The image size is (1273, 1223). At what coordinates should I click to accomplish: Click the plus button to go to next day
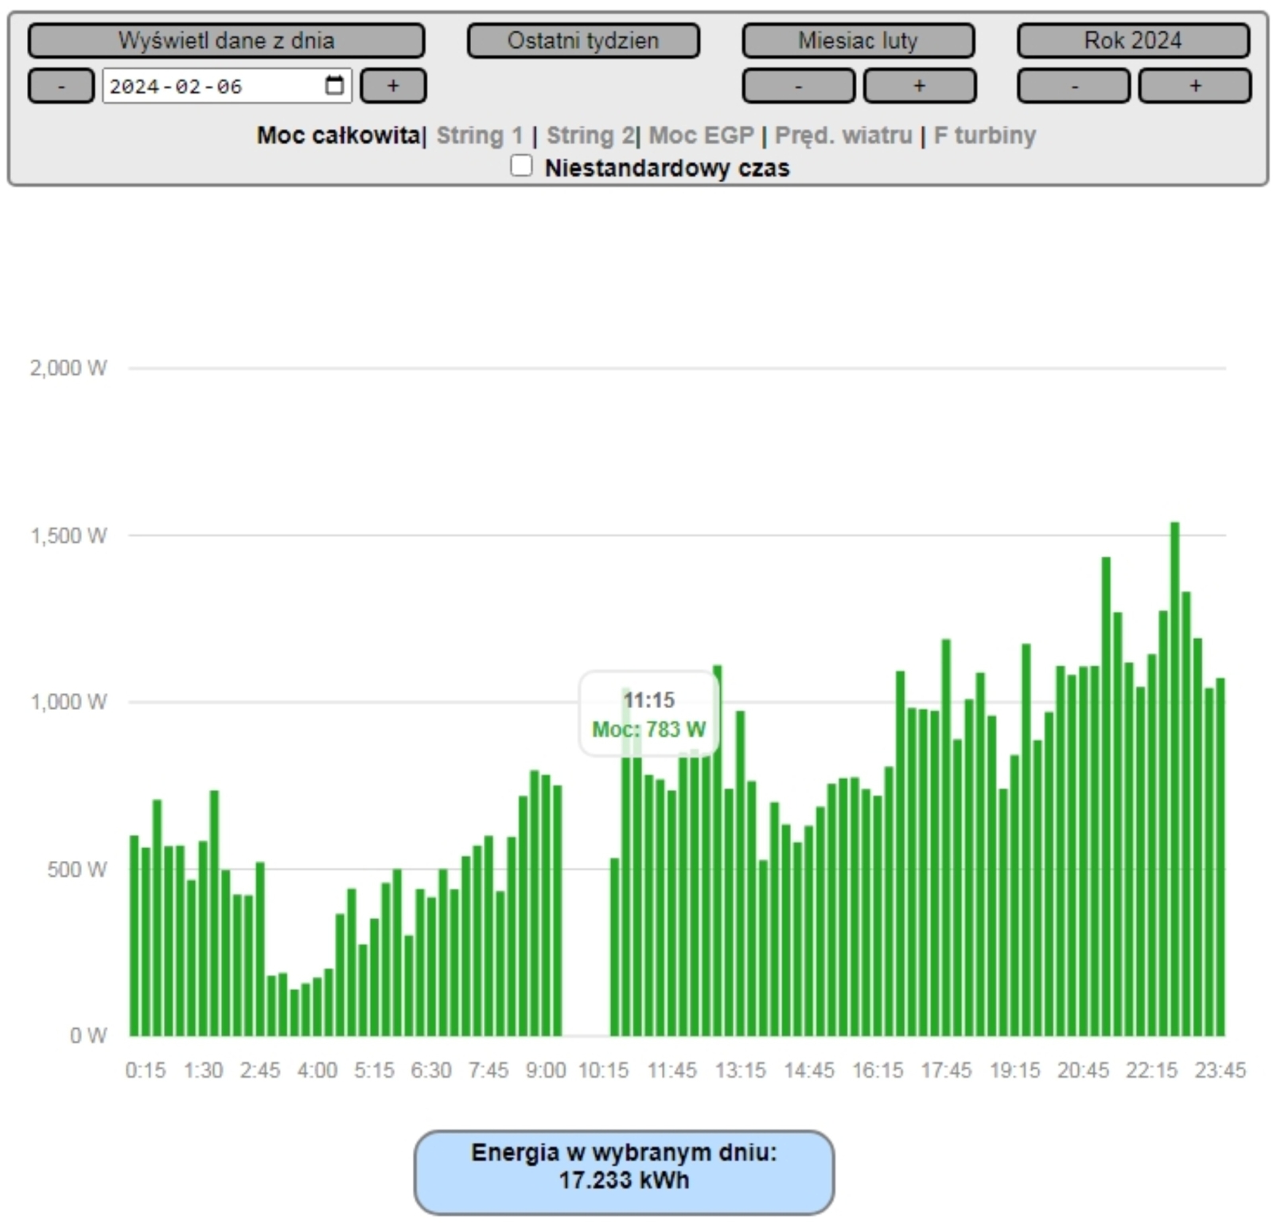click(393, 86)
